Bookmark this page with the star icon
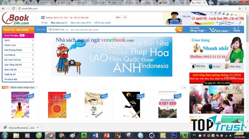Image resolution: width=249 pixels, height=139 pixels. (240, 9)
